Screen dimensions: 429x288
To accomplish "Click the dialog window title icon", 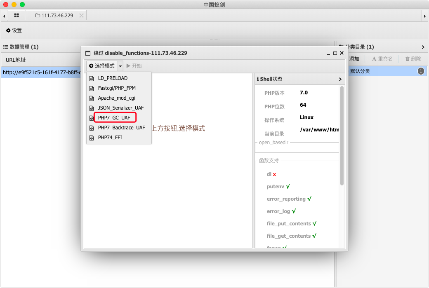I will 88,53.
